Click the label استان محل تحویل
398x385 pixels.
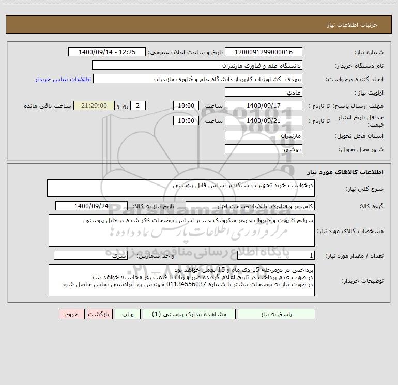pyautogui.click(x=359, y=136)
